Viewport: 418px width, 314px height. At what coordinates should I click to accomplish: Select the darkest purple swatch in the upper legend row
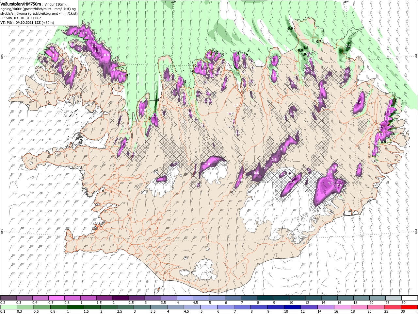[x=121, y=298]
